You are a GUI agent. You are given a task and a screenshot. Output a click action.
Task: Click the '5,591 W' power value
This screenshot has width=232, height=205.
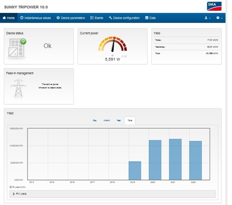click(112, 59)
